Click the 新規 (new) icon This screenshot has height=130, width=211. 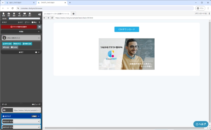point(4,14)
